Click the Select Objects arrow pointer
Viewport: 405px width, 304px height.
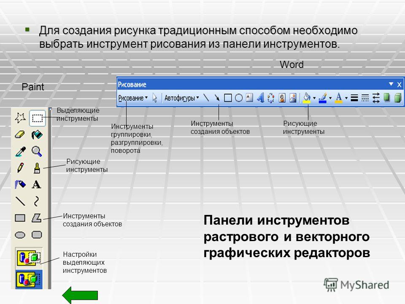[x=155, y=98]
